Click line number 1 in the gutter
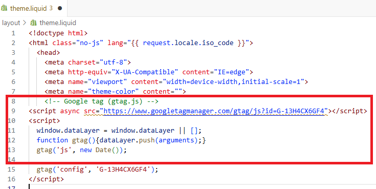376x189 pixels. point(13,33)
